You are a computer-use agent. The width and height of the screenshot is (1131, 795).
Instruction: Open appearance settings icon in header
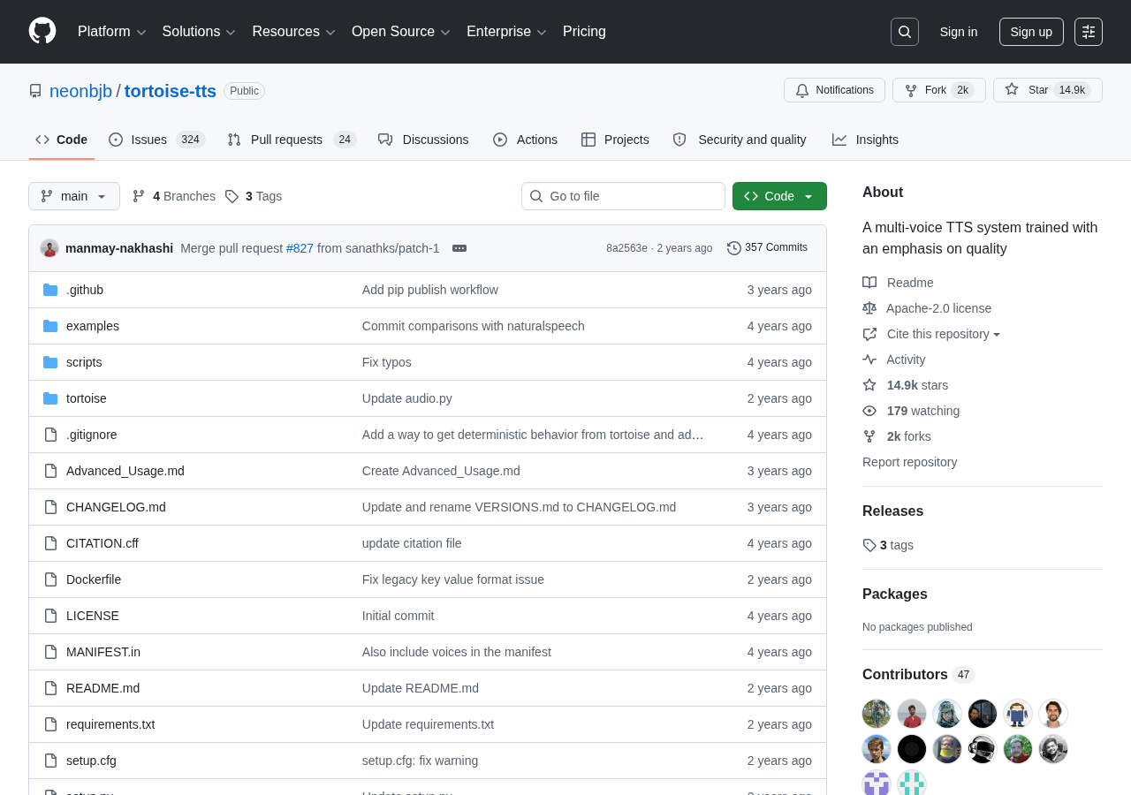(x=1089, y=32)
